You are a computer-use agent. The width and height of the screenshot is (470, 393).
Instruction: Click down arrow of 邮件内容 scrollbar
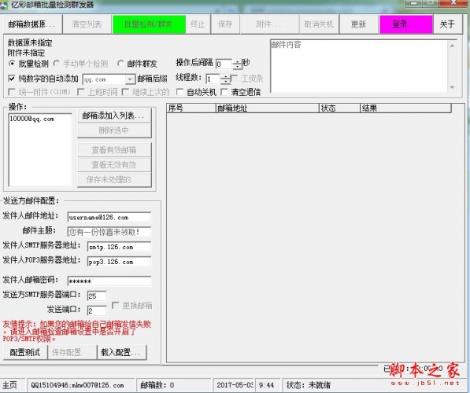452,87
